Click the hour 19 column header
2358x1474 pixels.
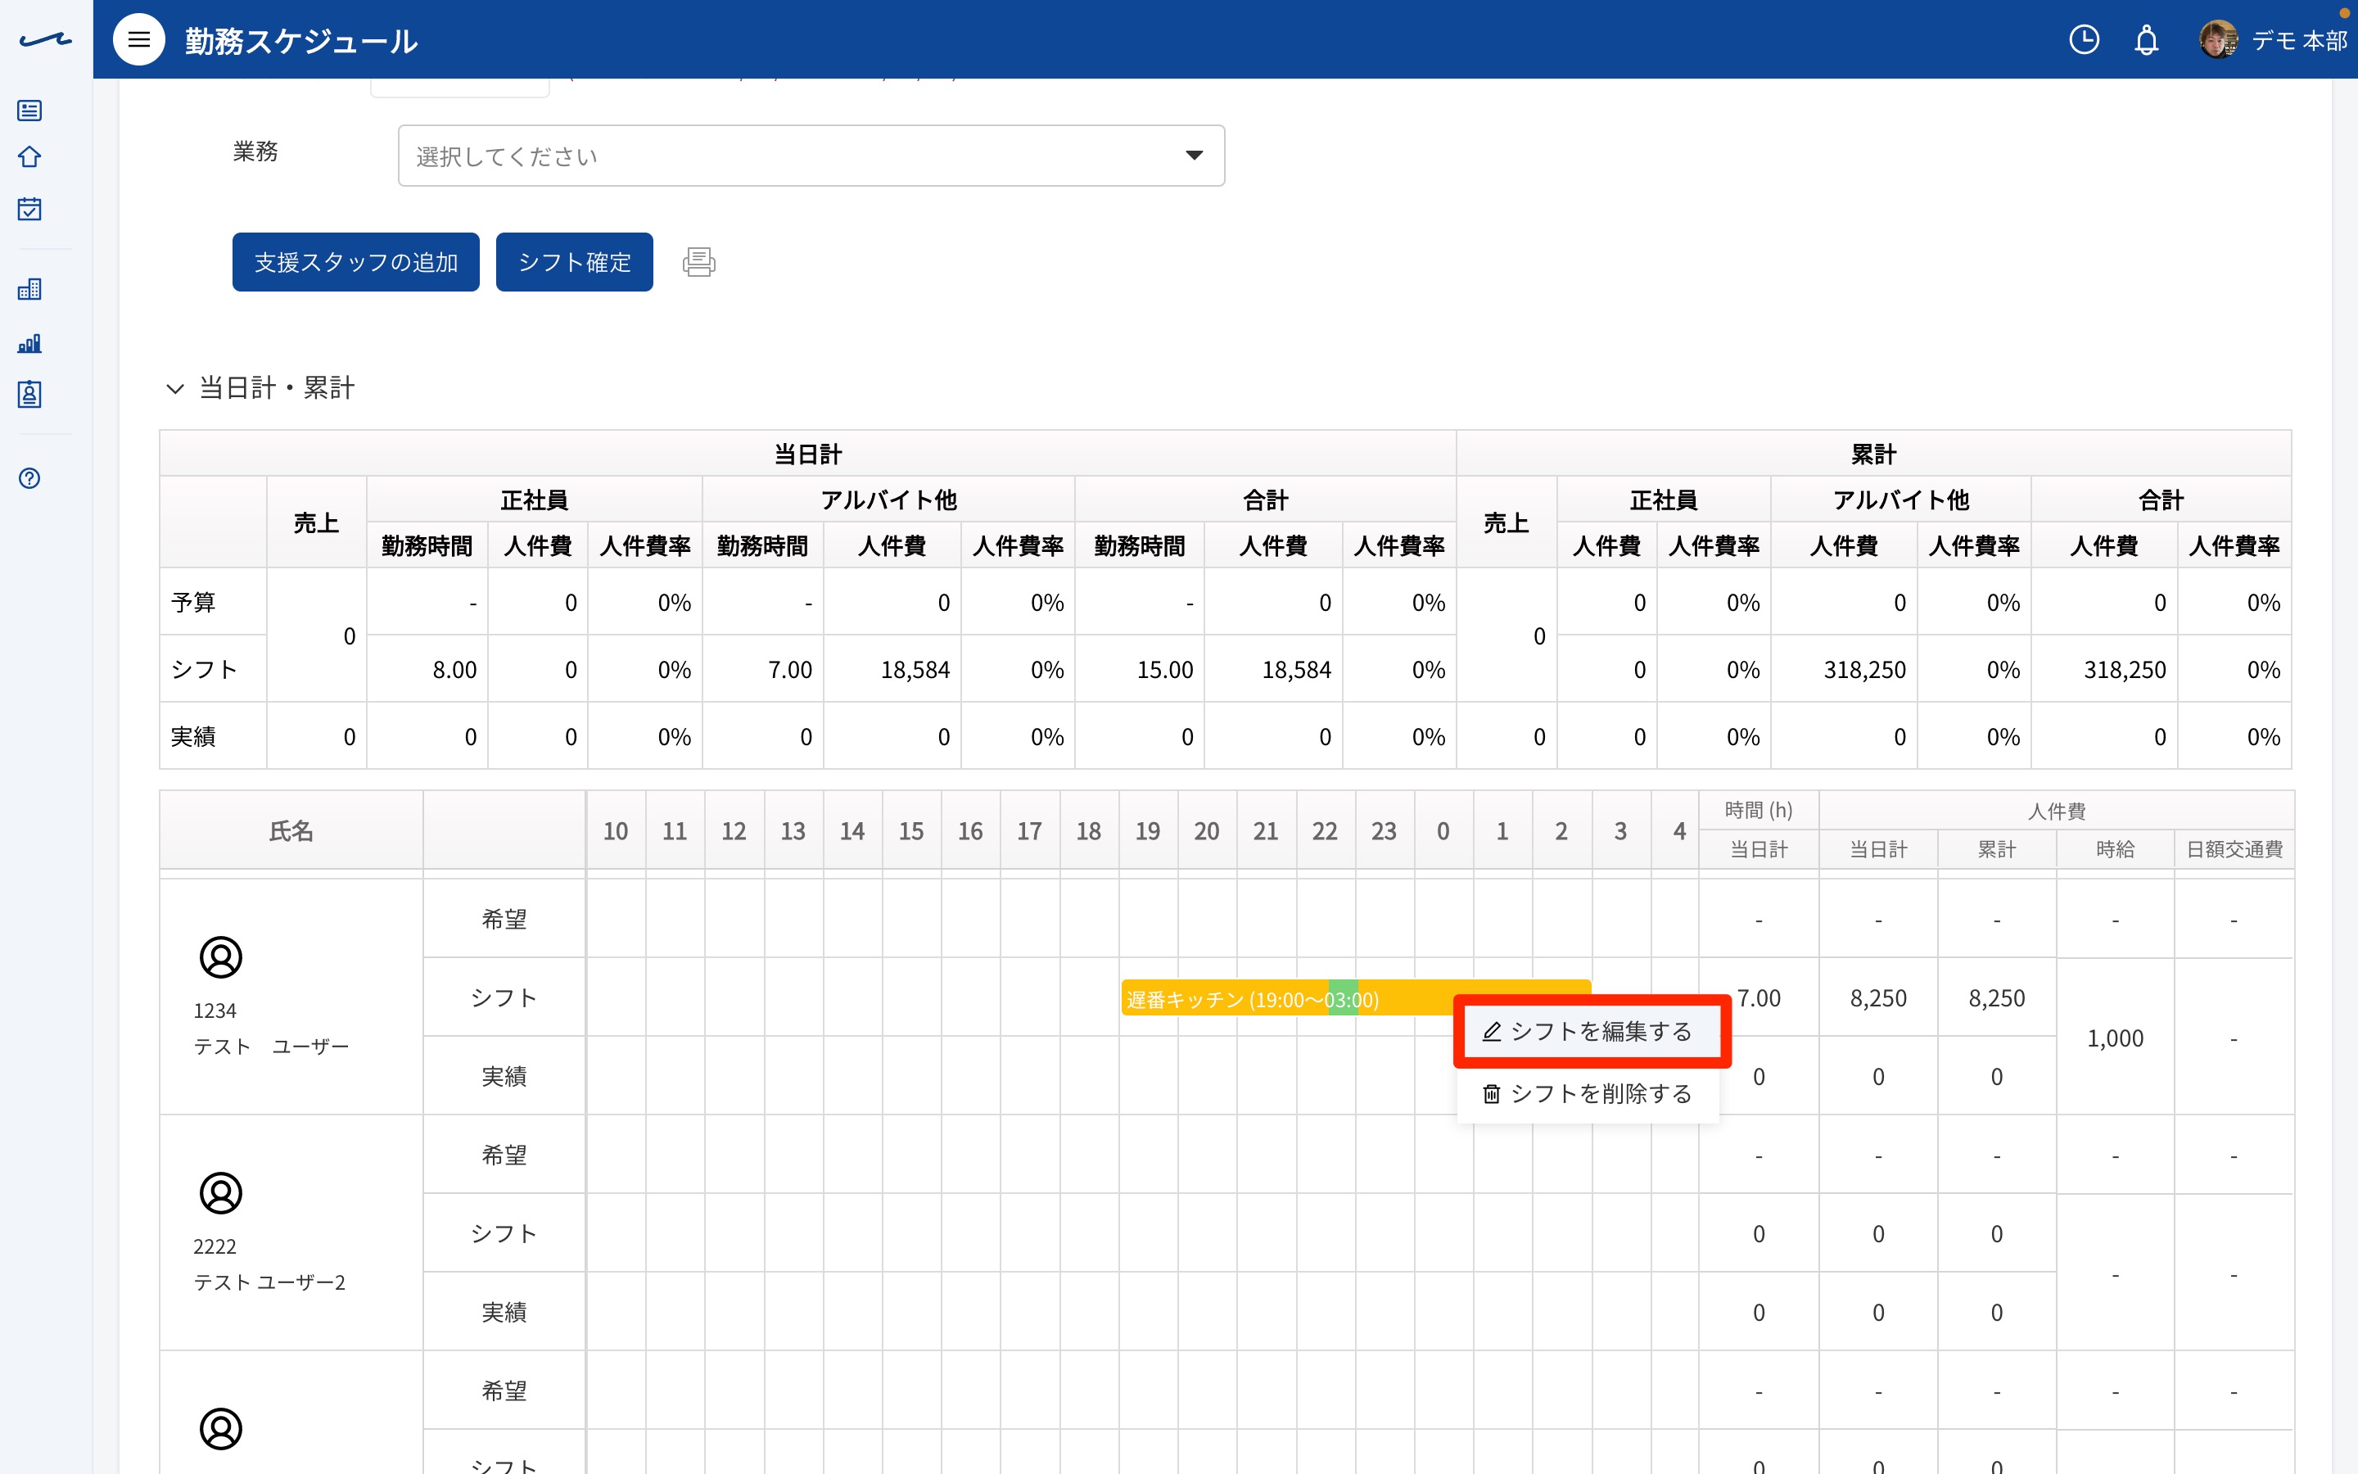click(1148, 830)
